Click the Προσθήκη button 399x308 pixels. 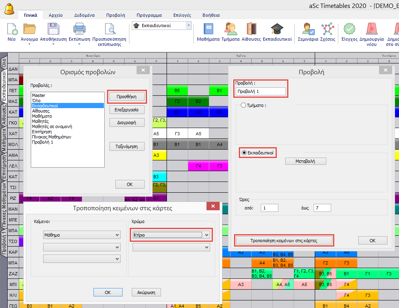click(x=126, y=96)
